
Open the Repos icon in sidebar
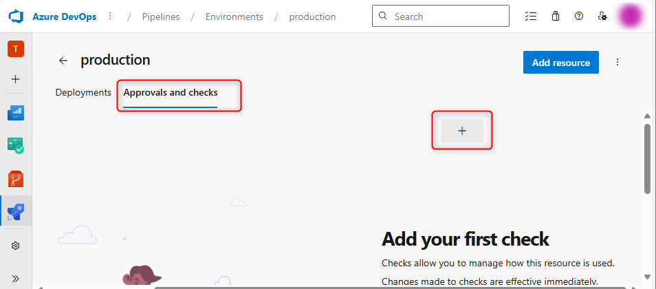tap(16, 179)
